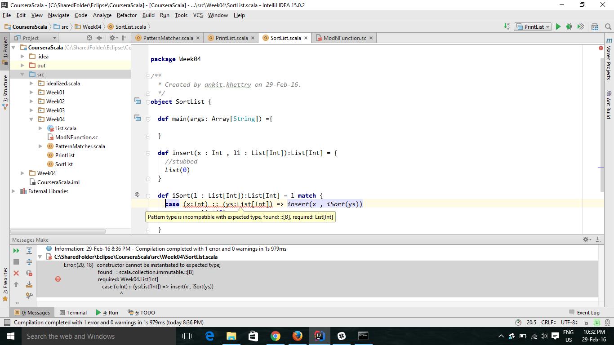Export messages to text file icon
The height and width of the screenshot is (345, 614).
click(x=29, y=284)
